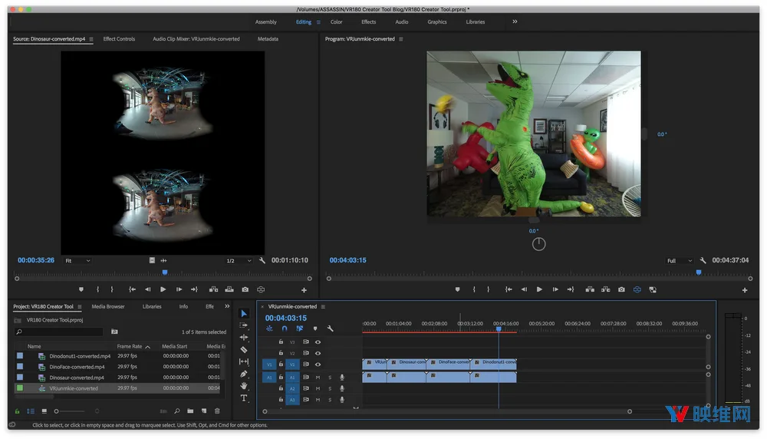The width and height of the screenshot is (767, 439).
Task: Enable voice-over record on track A3
Action: coord(342,400)
